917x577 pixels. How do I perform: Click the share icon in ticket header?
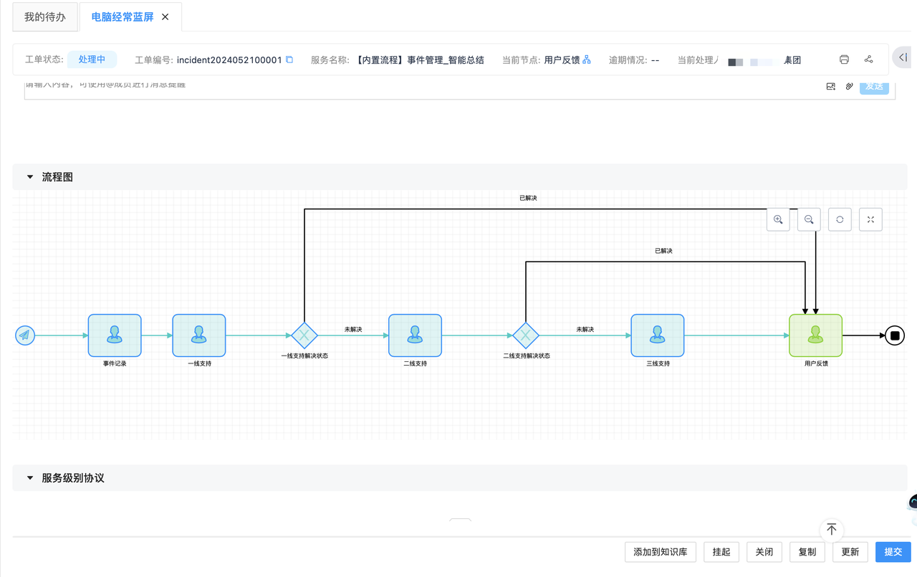click(x=868, y=59)
